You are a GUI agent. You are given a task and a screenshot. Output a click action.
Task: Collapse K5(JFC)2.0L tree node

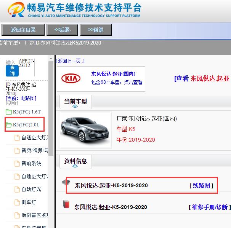(x=26, y=125)
